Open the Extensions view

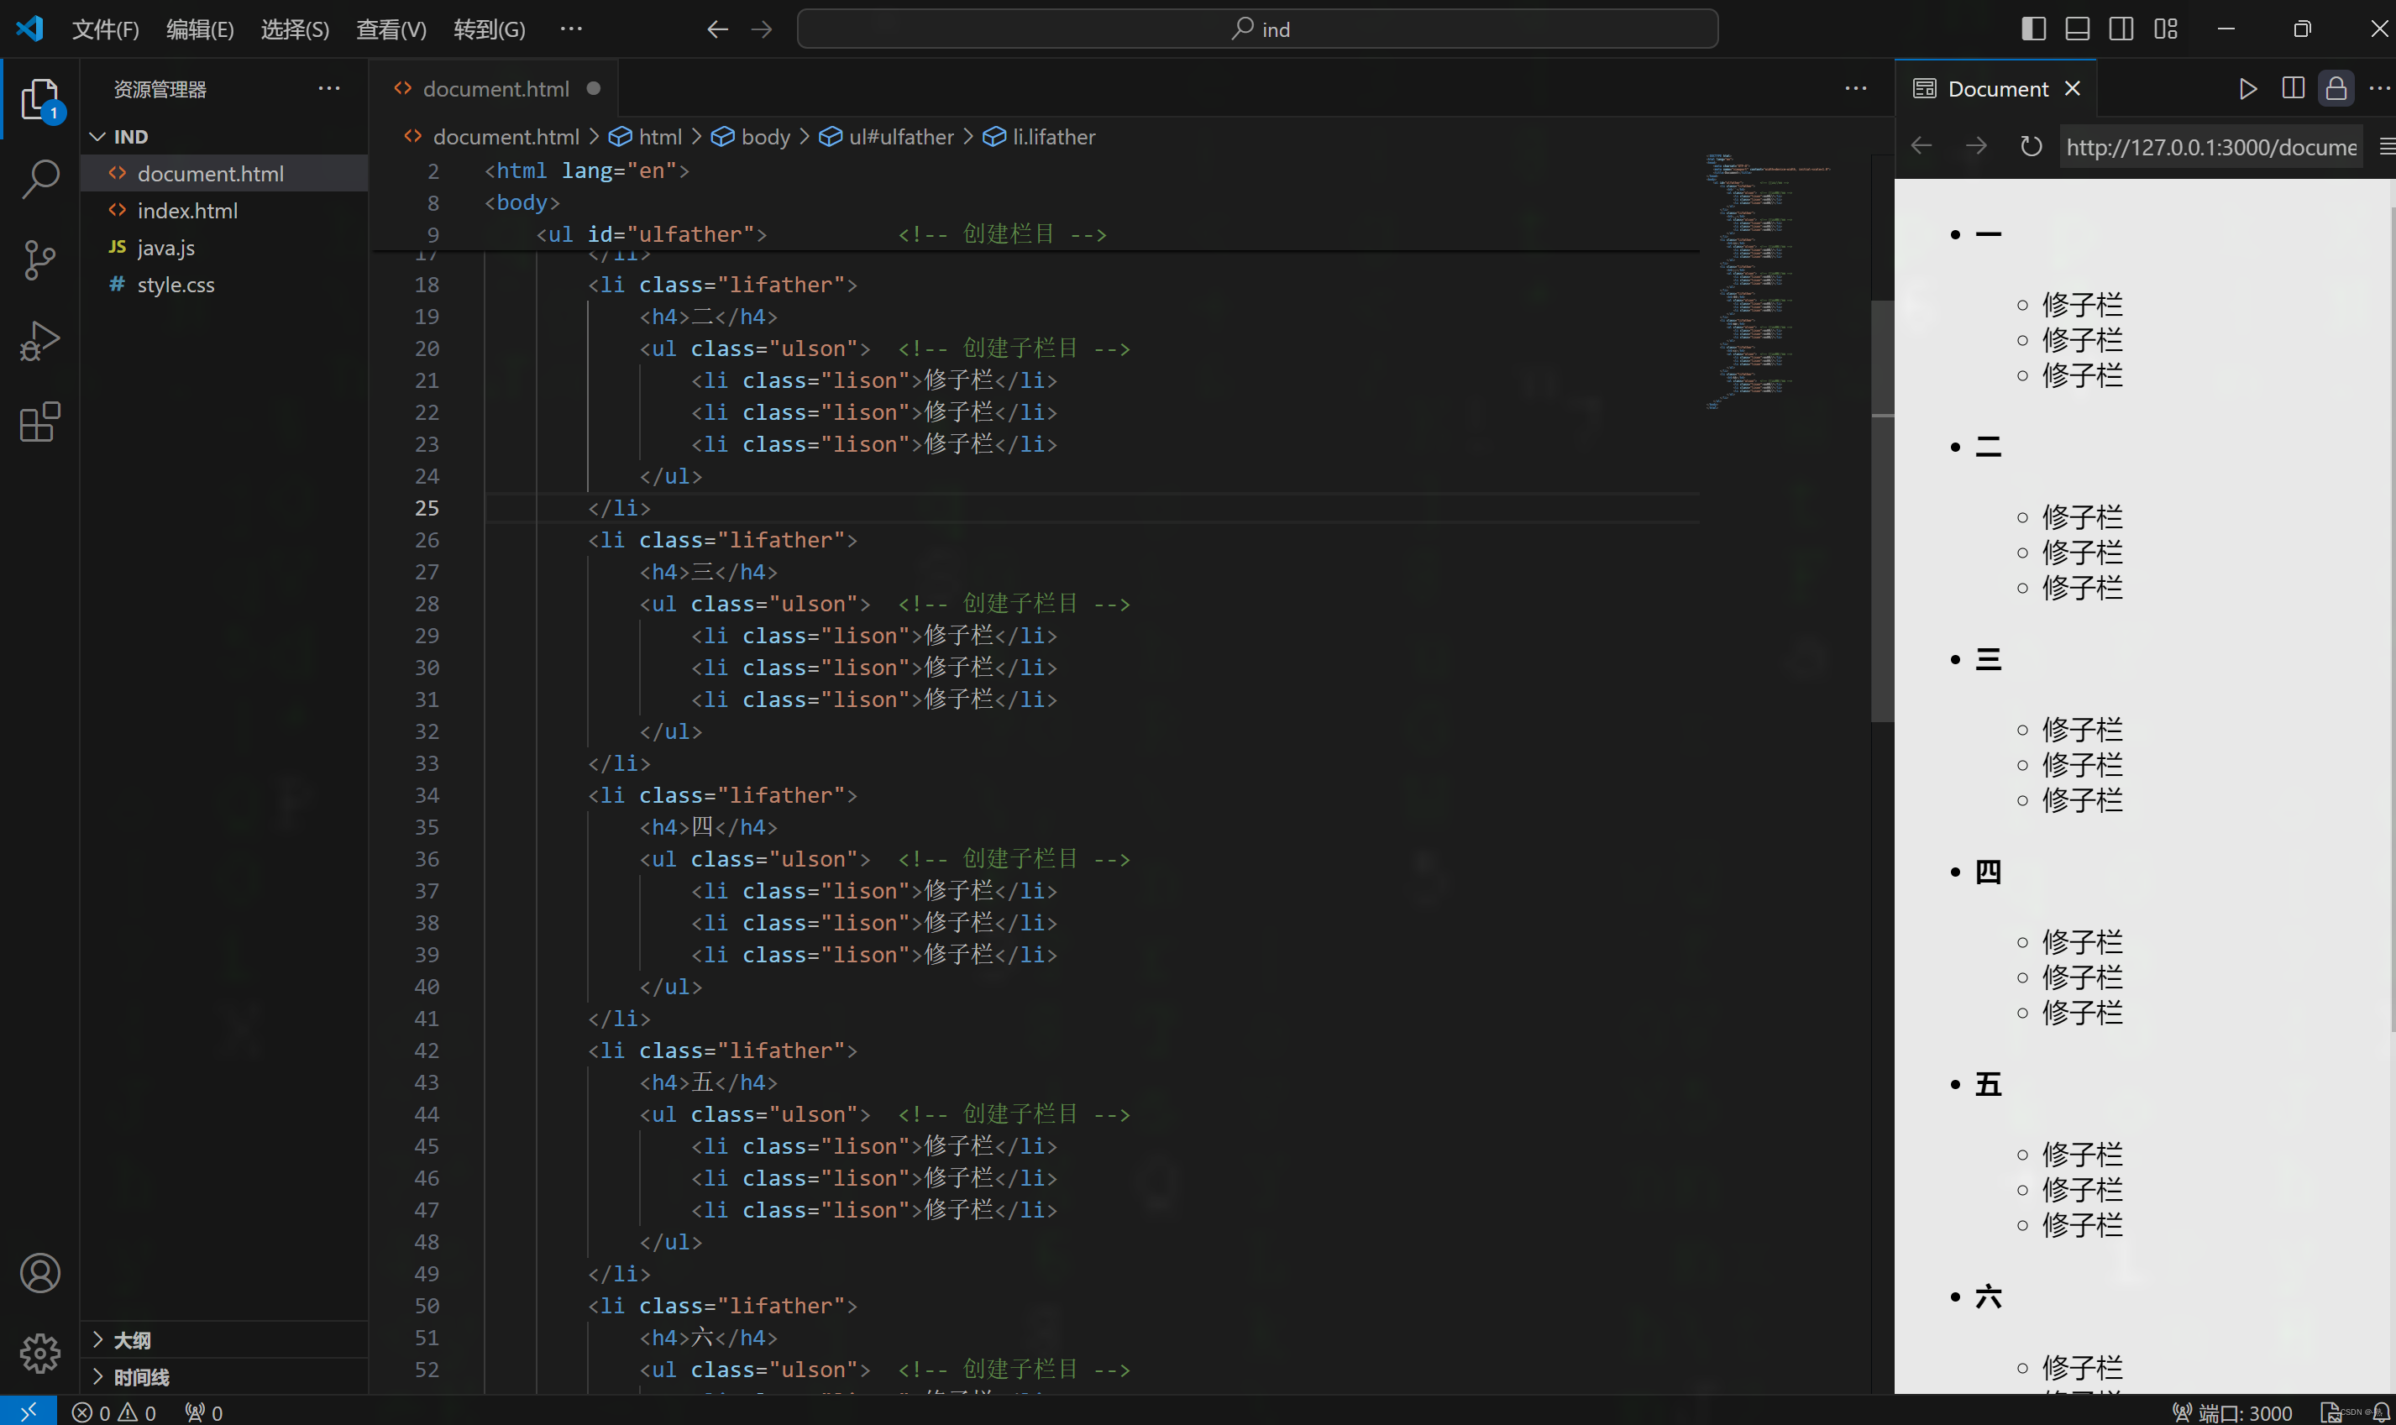point(39,422)
